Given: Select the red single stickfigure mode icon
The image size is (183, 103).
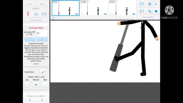Looking at the screenshot, I should point(28,14).
